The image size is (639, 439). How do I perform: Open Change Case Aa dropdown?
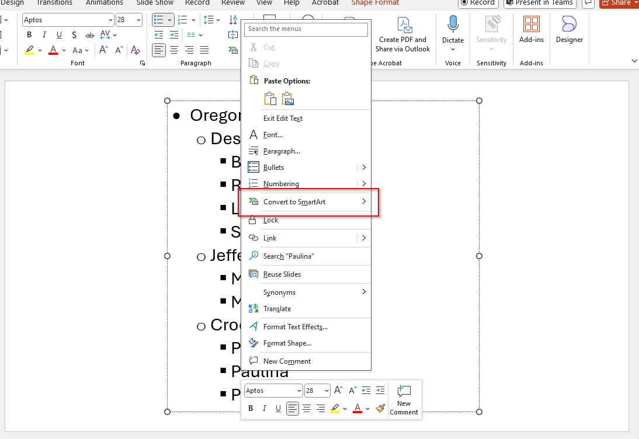pos(80,51)
